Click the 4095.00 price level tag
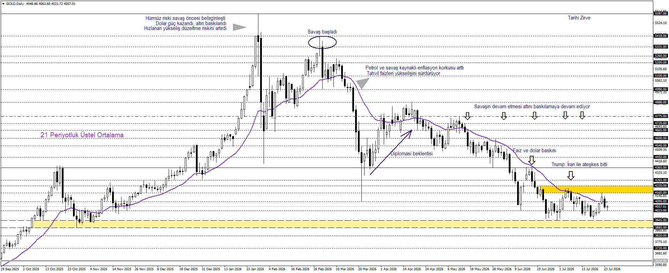The width and height of the screenshot is (669, 273). click(661, 201)
